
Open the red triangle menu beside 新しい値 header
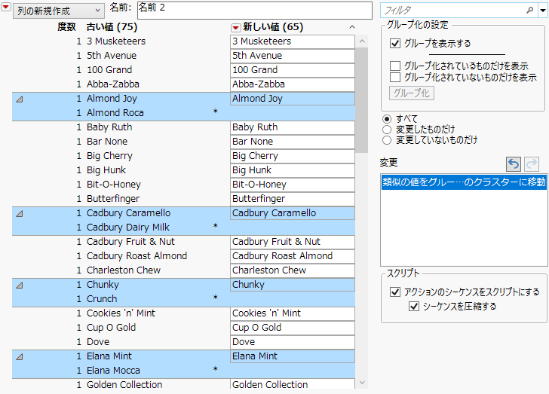[236, 27]
